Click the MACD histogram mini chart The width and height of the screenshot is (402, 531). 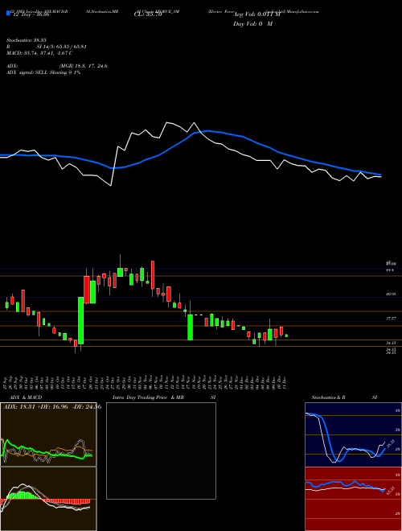(48, 499)
